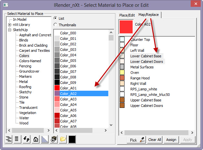The height and width of the screenshot is (150, 203).
Task: Open the yellow folder icon
Action: pyautogui.click(x=63, y=139)
